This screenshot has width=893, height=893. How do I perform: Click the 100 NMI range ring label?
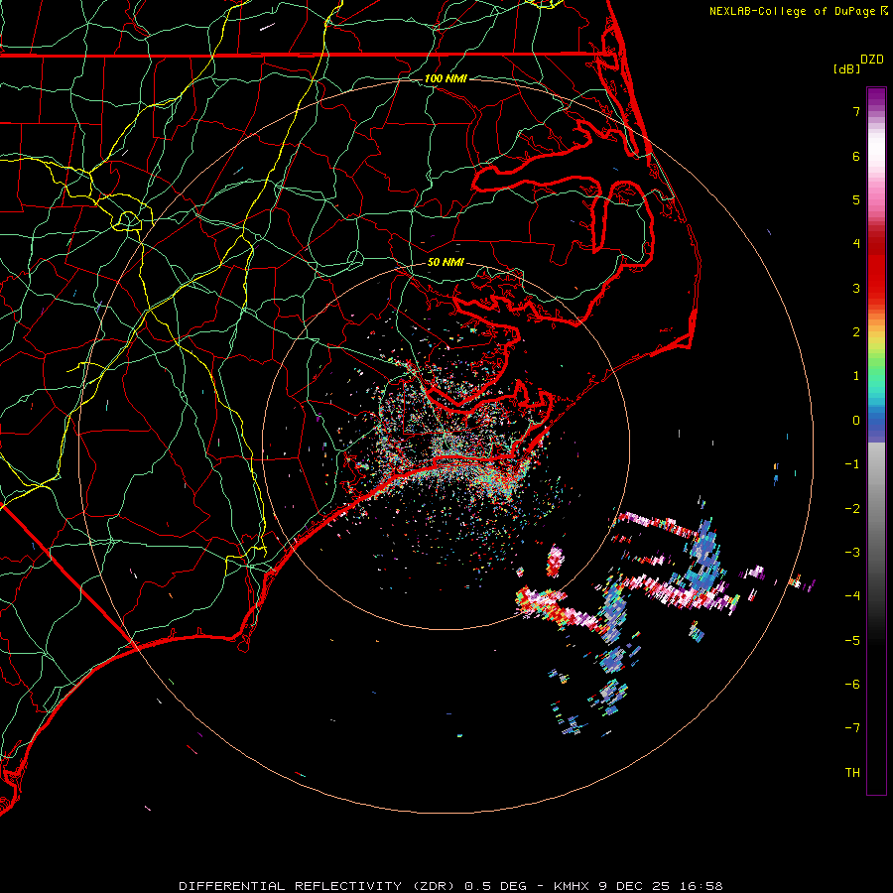click(446, 78)
